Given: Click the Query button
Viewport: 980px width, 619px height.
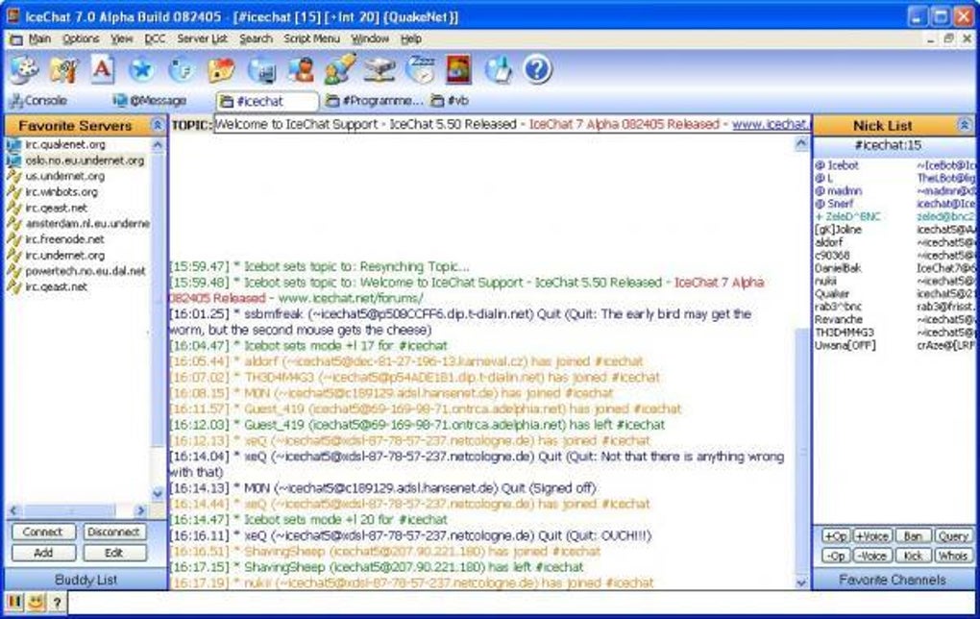Looking at the screenshot, I should [x=953, y=535].
